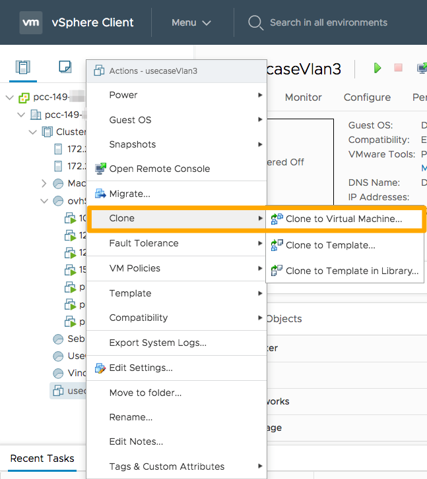Screen dimensions: 427x479
Task: Click the search magnifier icon
Action: pyautogui.click(x=255, y=23)
